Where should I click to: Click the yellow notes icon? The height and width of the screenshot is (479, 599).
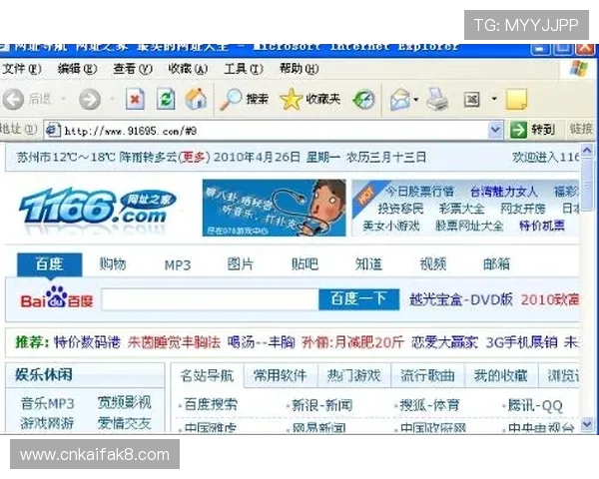click(516, 100)
